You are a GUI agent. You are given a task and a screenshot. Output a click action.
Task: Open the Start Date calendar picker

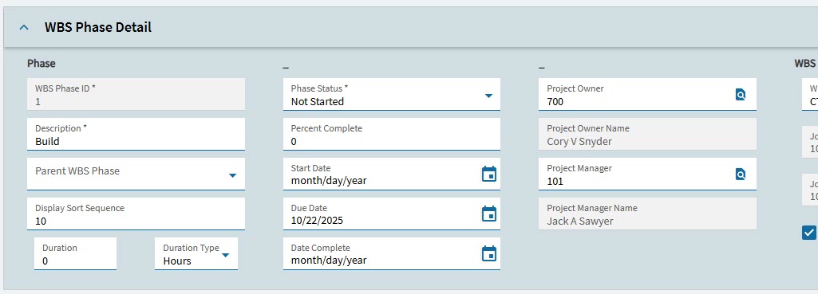click(489, 174)
